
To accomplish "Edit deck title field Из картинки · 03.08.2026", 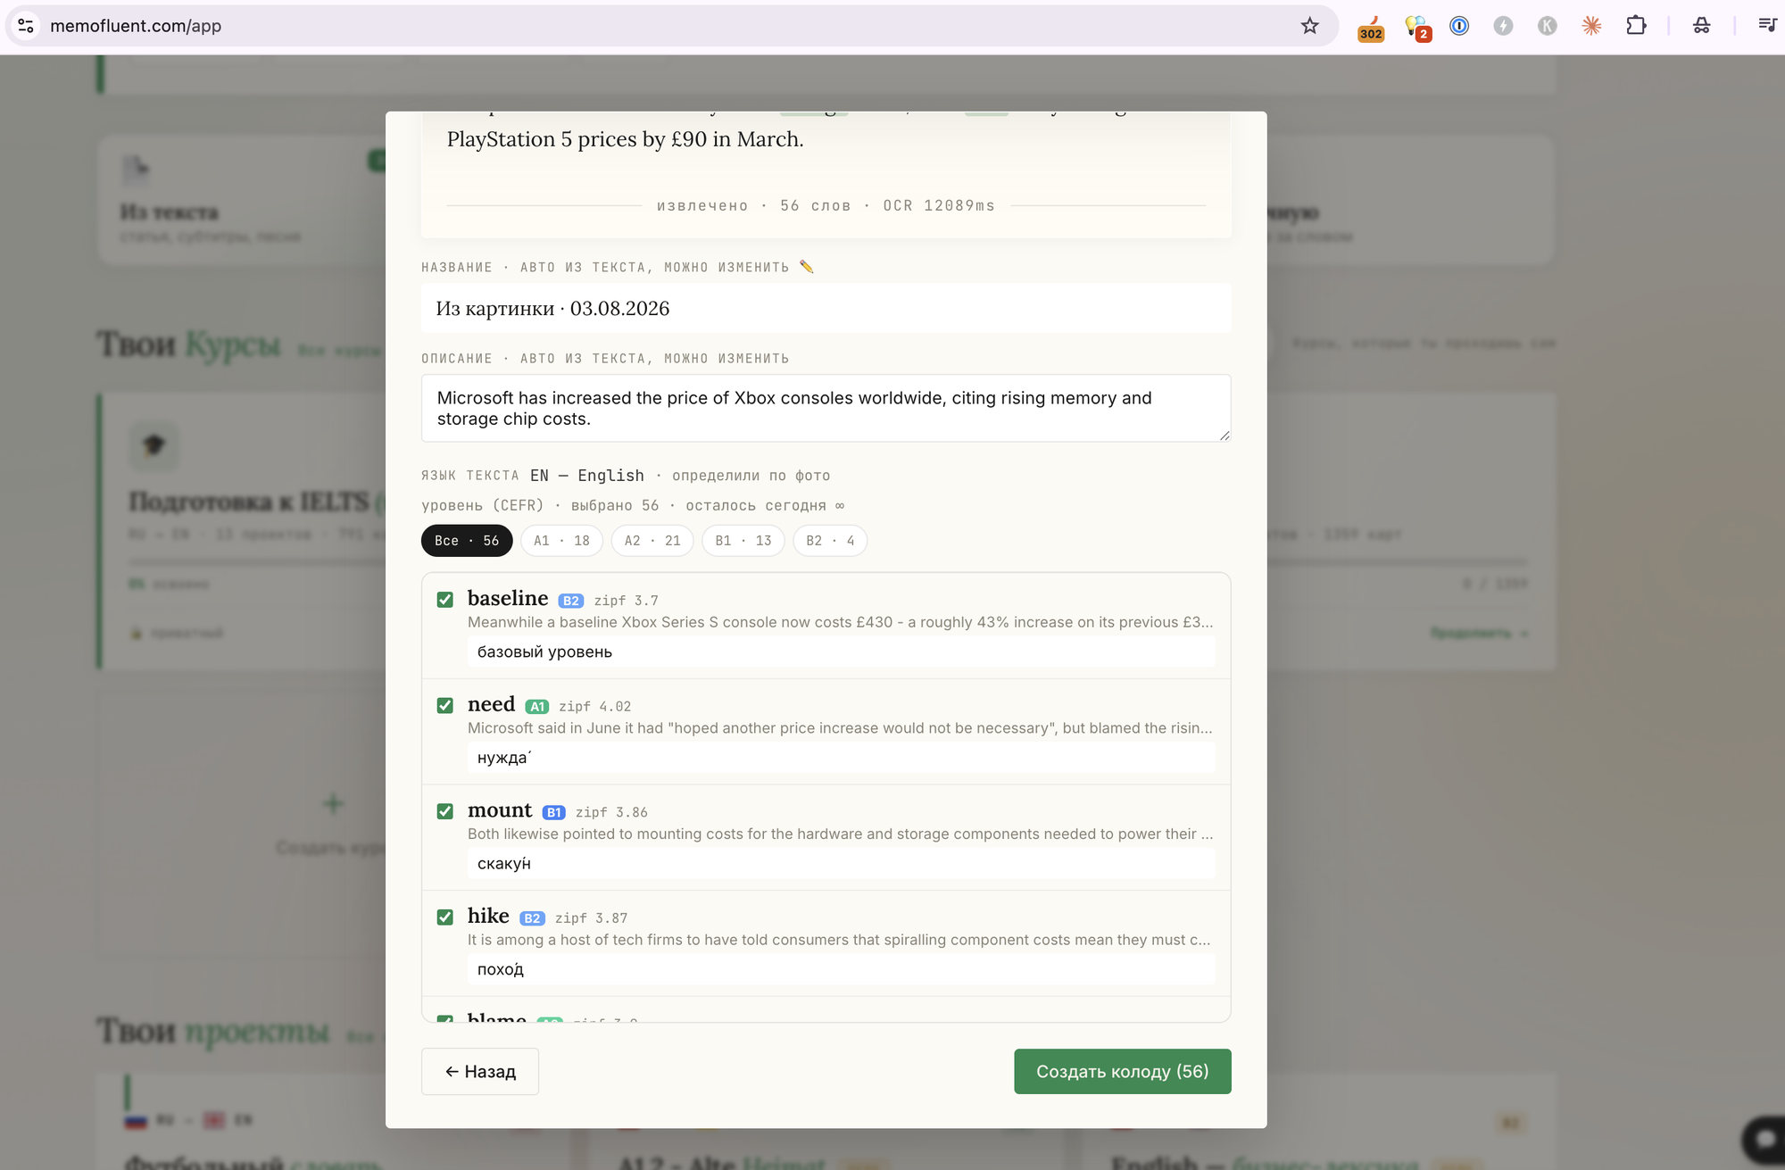I will click(x=826, y=309).
